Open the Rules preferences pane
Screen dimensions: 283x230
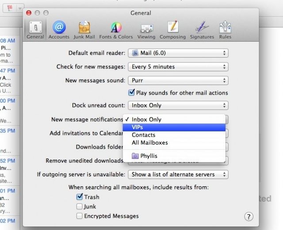tap(225, 30)
